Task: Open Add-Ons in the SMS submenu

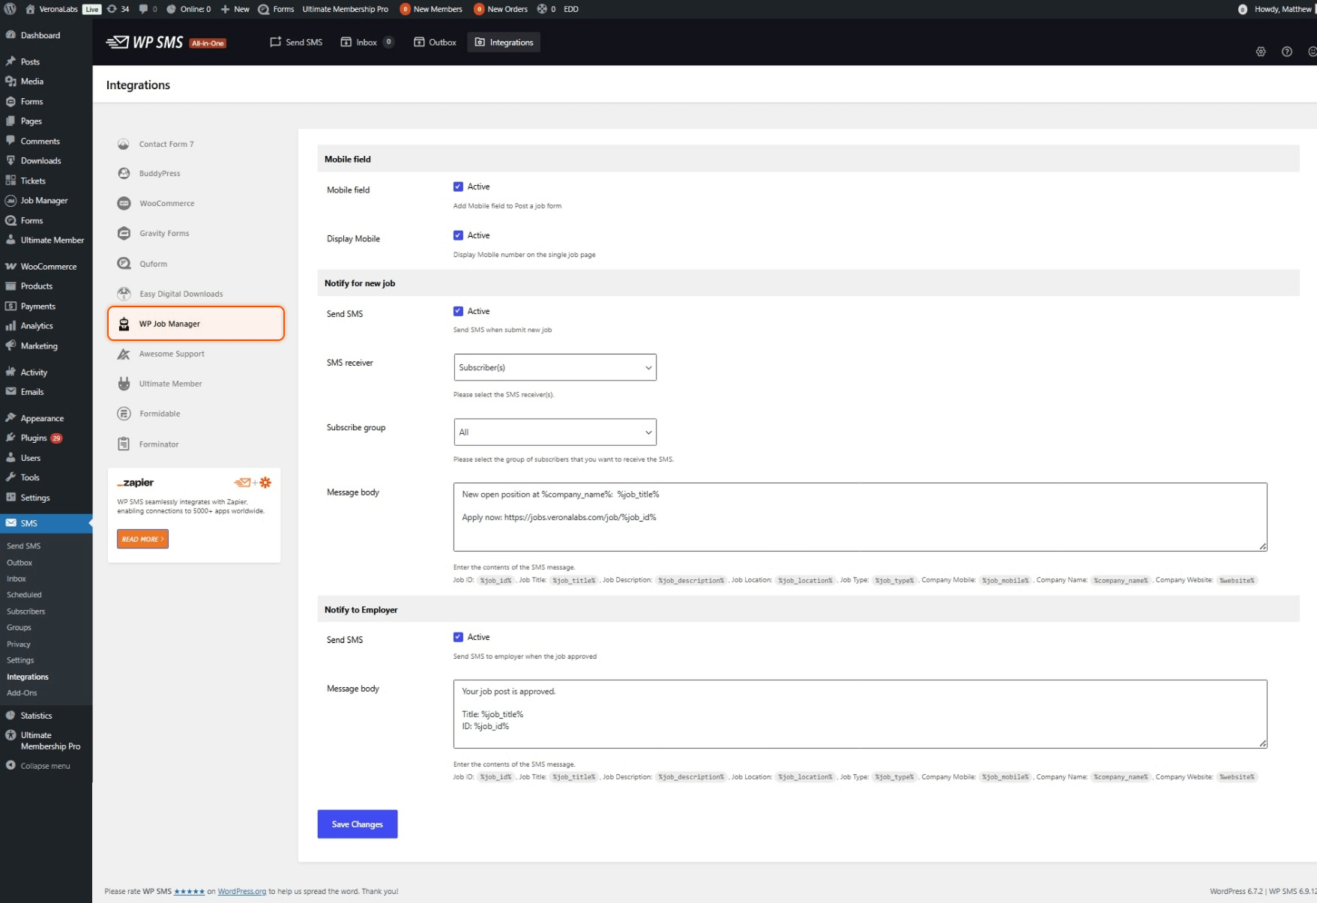Action: pos(22,693)
